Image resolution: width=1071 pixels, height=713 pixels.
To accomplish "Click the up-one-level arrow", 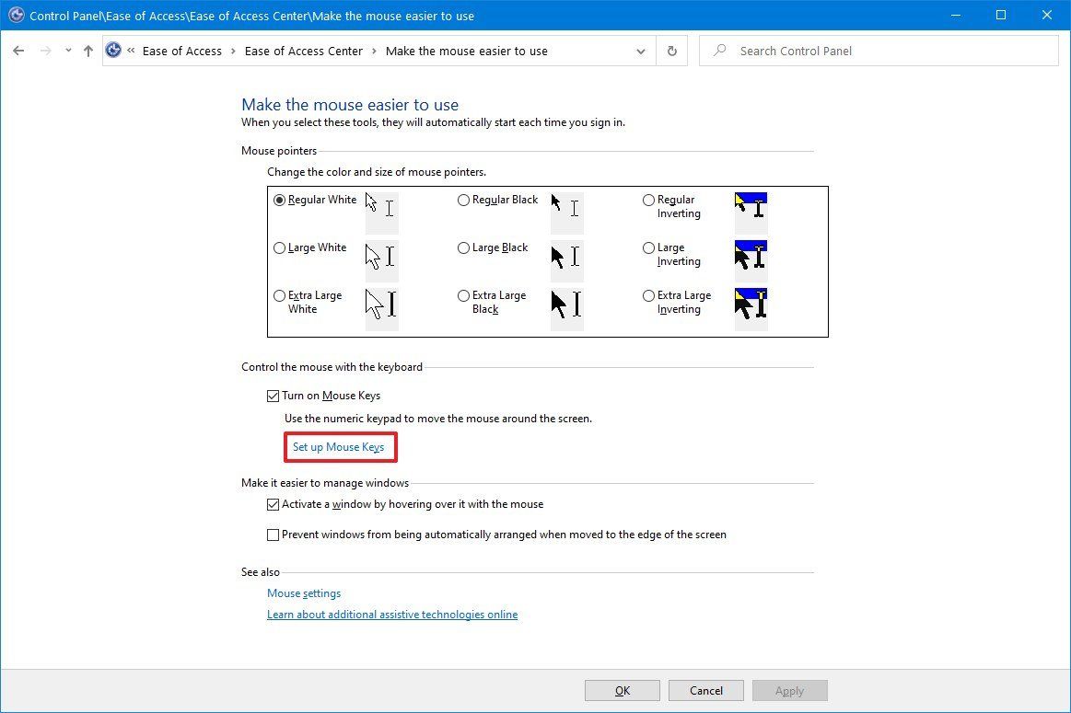I will [x=87, y=51].
